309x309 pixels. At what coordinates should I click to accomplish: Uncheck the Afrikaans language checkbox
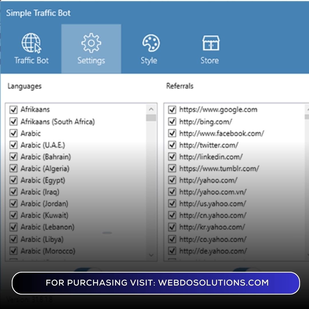[13, 110]
